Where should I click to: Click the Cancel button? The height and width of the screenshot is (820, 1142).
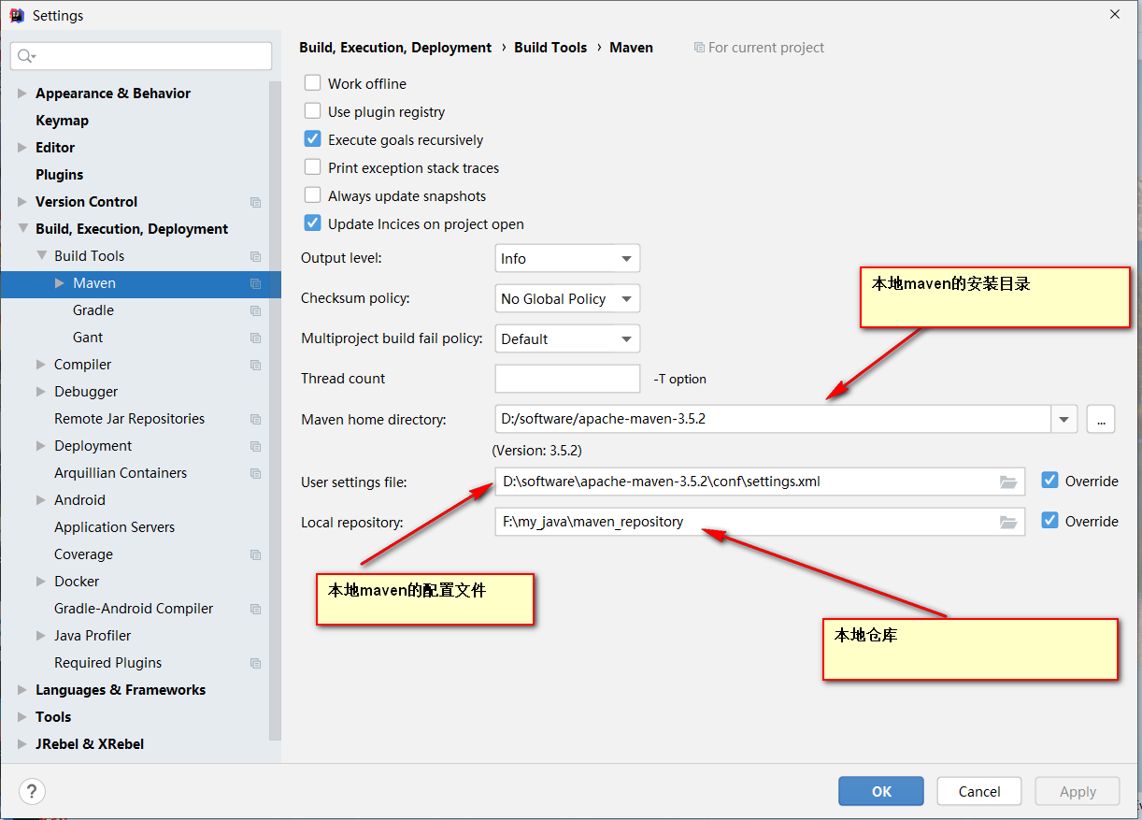(979, 791)
